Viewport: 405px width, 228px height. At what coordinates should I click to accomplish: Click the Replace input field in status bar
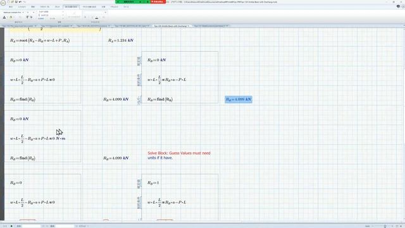tap(65, 226)
